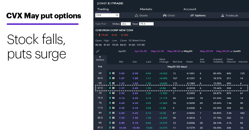This screenshot has width=249, height=130.
Task: Click the grid icon on strike 70 row
Action: [x=113, y=93]
